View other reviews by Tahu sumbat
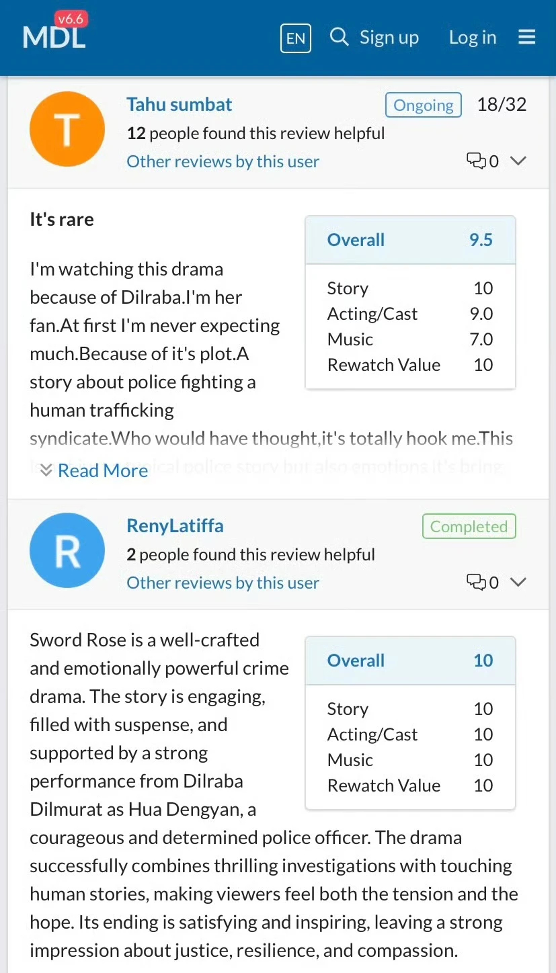Image resolution: width=556 pixels, height=973 pixels. coord(223,161)
